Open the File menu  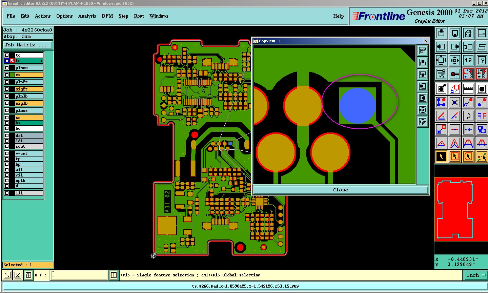pos(11,16)
